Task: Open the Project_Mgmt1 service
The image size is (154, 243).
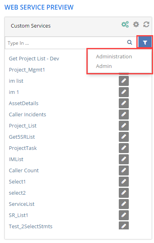Action: click(27, 70)
